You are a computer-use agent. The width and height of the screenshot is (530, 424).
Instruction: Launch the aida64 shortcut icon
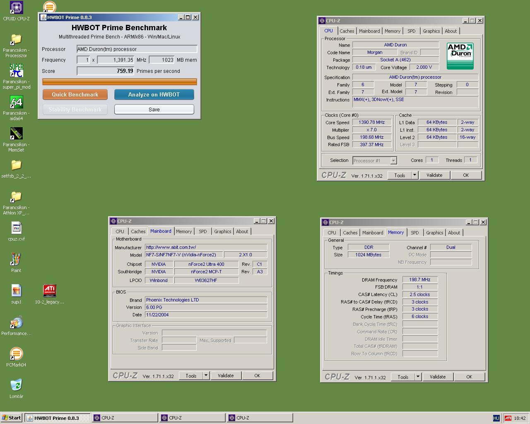point(16,102)
